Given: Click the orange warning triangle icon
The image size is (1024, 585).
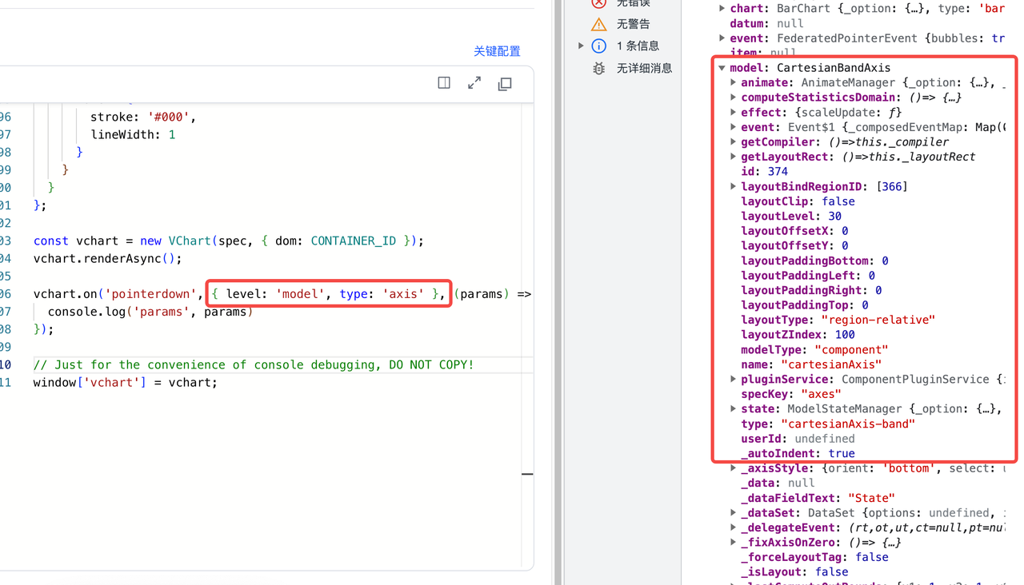Looking at the screenshot, I should pos(598,24).
